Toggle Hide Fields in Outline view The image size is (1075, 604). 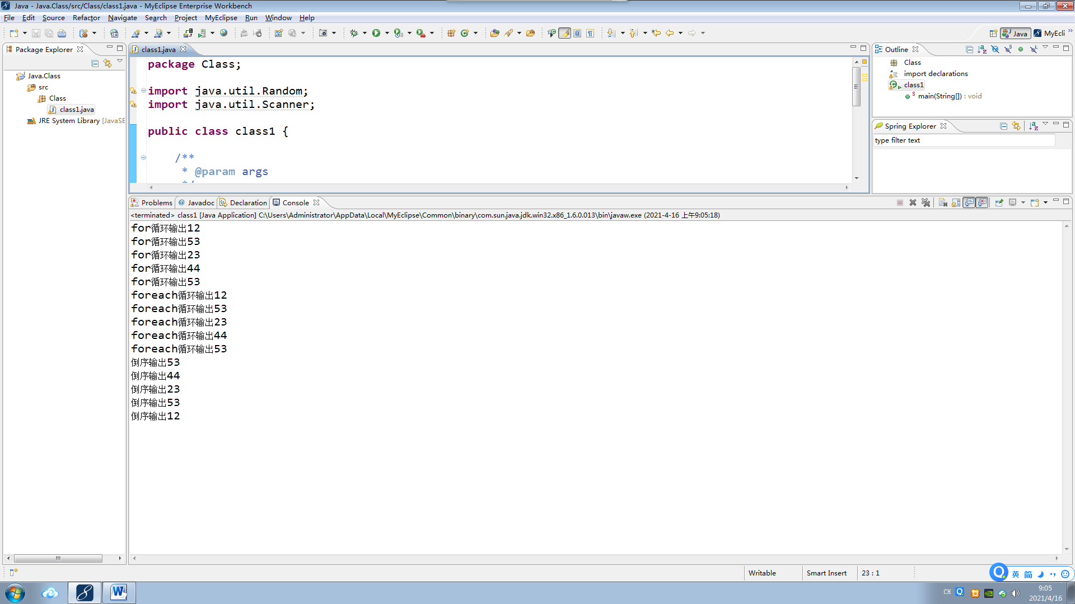pos(995,49)
